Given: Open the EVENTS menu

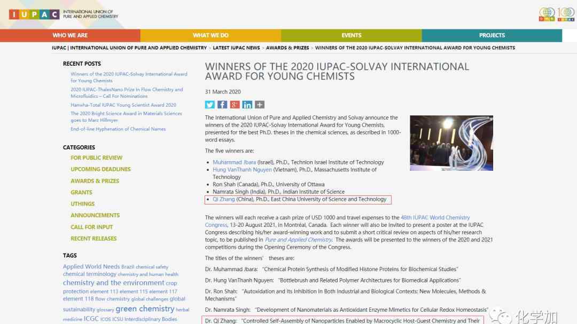Looking at the screenshot, I should coord(352,35).
